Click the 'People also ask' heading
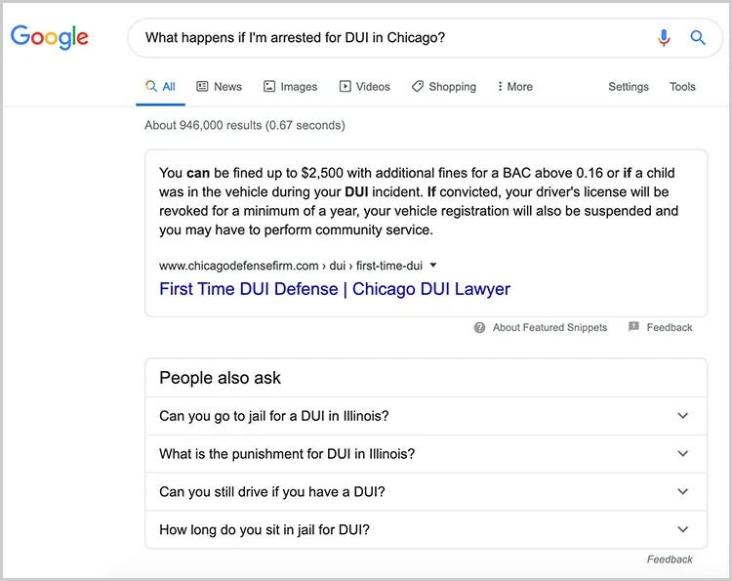Screen dimensions: 732x581 tap(220, 378)
